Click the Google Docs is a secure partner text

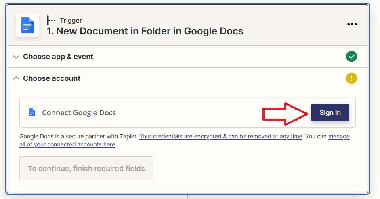click(x=78, y=136)
